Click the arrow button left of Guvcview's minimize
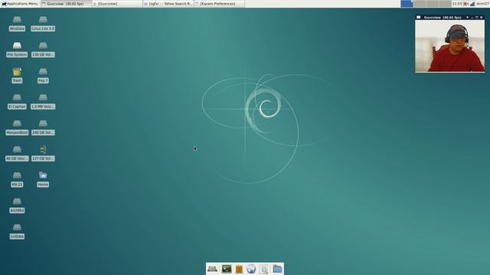490x275 pixels. (468, 18)
